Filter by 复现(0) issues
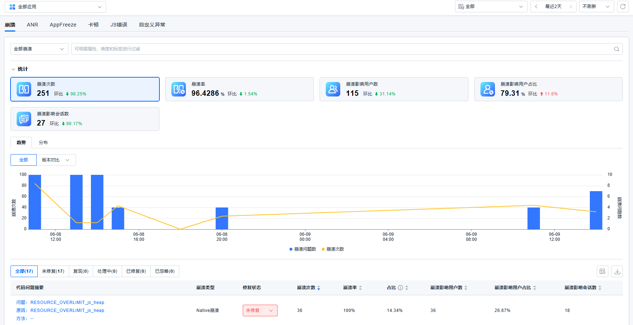The image size is (633, 325). [81, 271]
